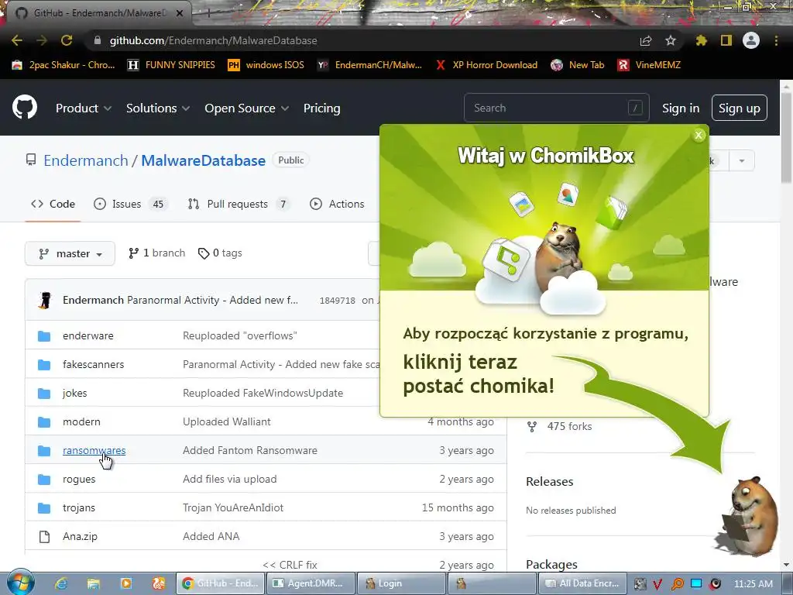The image size is (793, 595).
Task: Open the trojans folder
Action: [79, 508]
